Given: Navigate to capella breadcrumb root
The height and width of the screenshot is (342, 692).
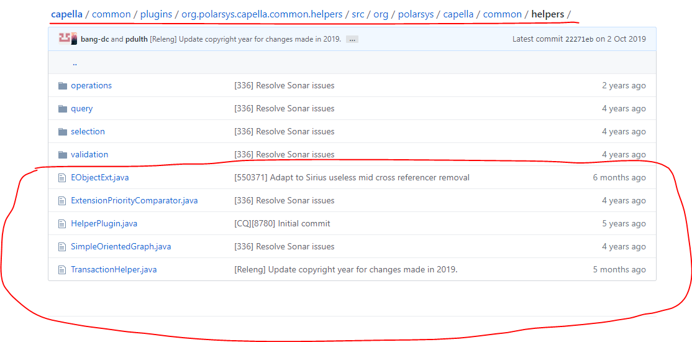Looking at the screenshot, I should click(x=66, y=14).
